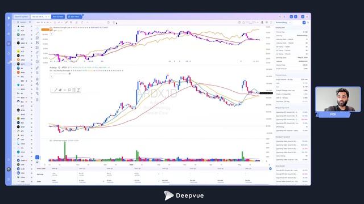364x204 pixels.
Task: Click the highlighted active icon in the left sidebar
Action: 9,44
